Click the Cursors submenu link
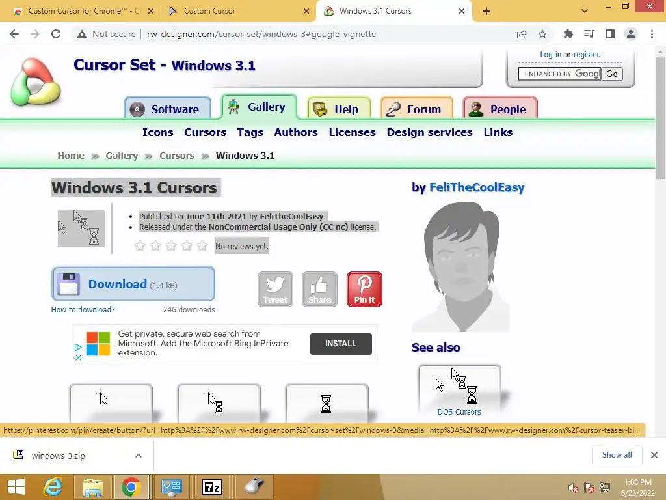 click(x=205, y=132)
